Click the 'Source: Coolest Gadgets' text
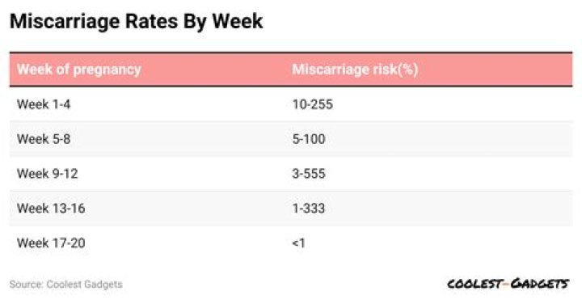Screen dimensions: 582x300 tap(66, 285)
